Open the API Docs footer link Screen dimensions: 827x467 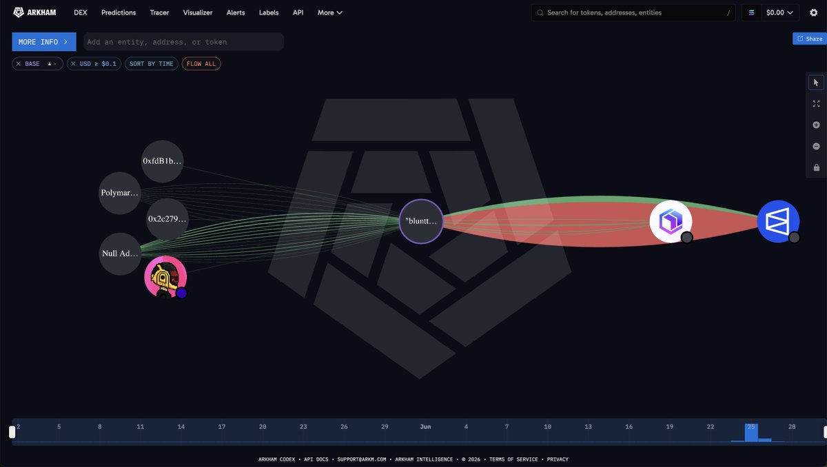coord(317,459)
